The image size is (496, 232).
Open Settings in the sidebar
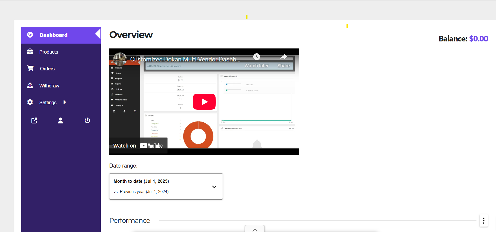pos(48,103)
